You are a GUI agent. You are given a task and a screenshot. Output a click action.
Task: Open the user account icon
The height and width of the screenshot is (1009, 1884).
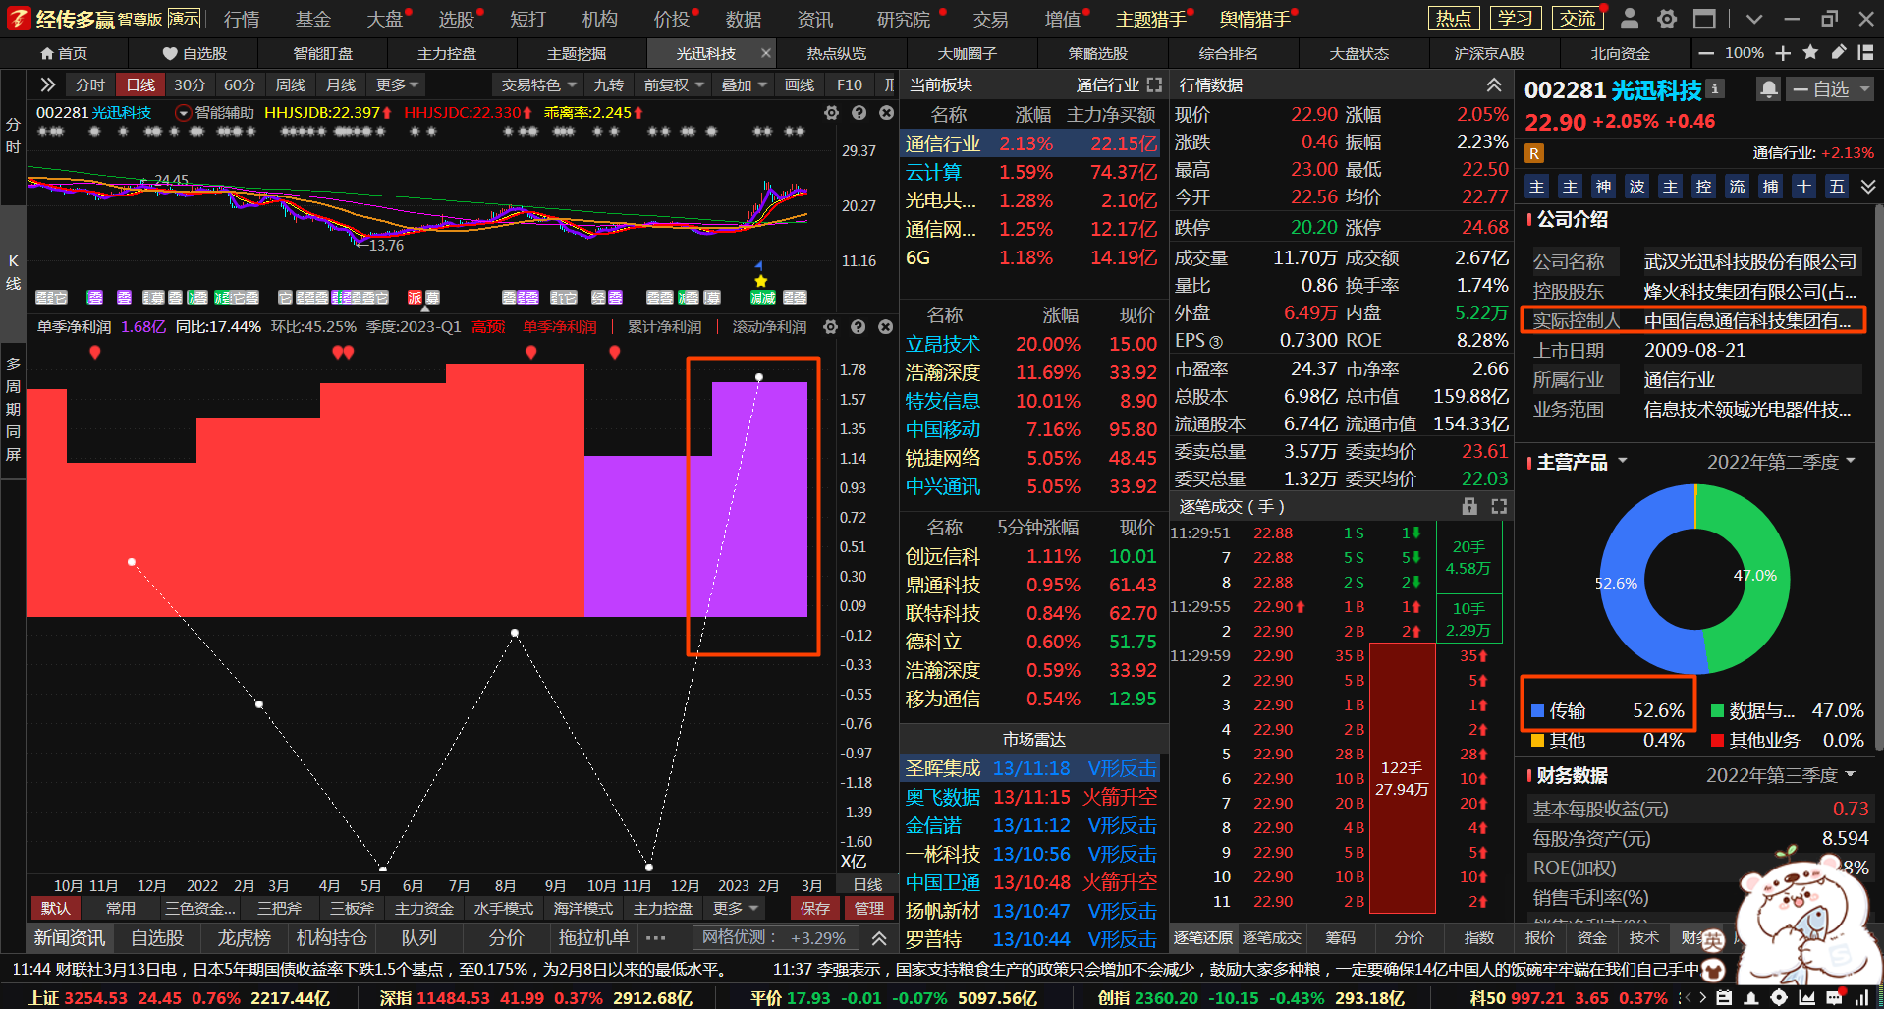[1629, 19]
